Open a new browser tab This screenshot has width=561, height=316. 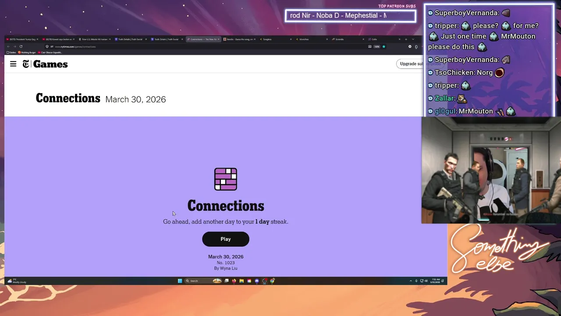(406, 39)
